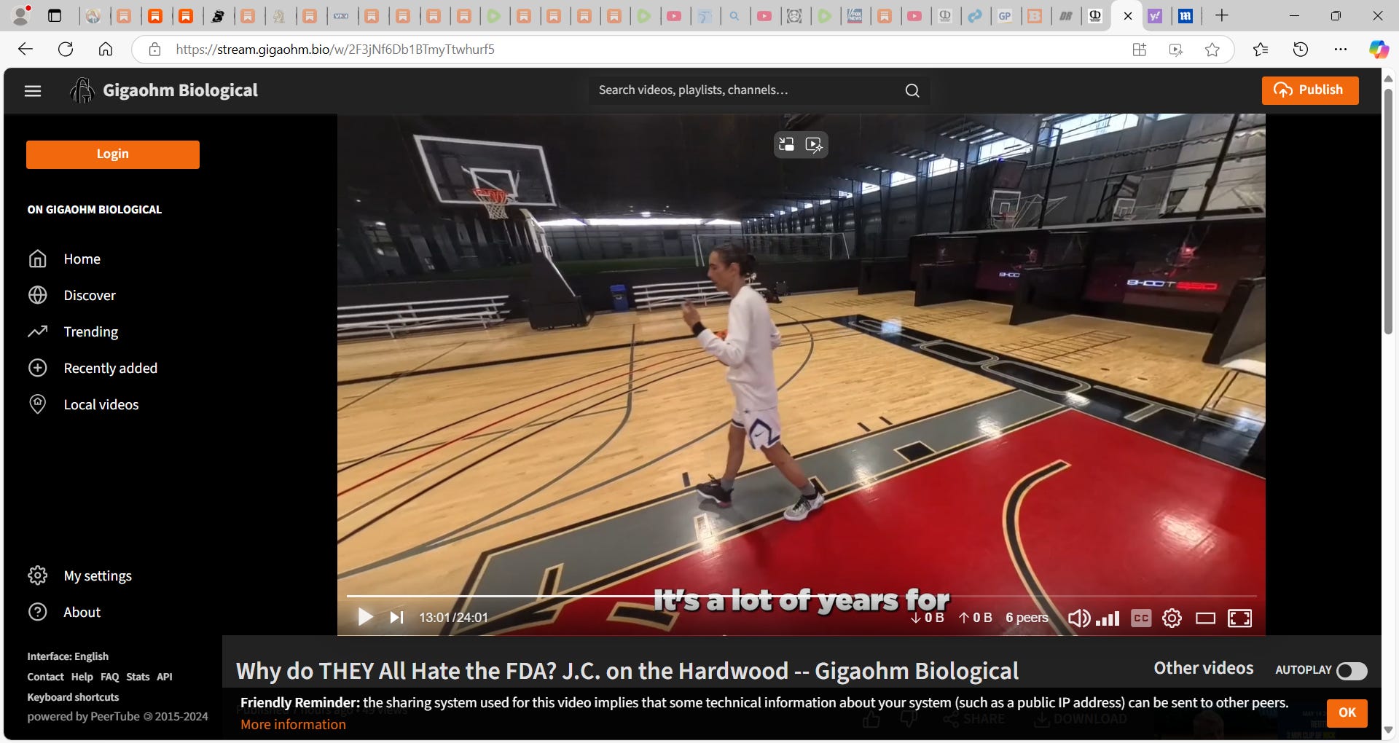This screenshot has height=743, width=1399.
Task: Open the FAQ link
Action: (x=109, y=677)
